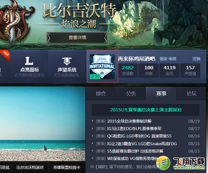Open headline 2015LPL夏季赛总决赛上演主题派对
Screen dimensions: 208x173
146,110
